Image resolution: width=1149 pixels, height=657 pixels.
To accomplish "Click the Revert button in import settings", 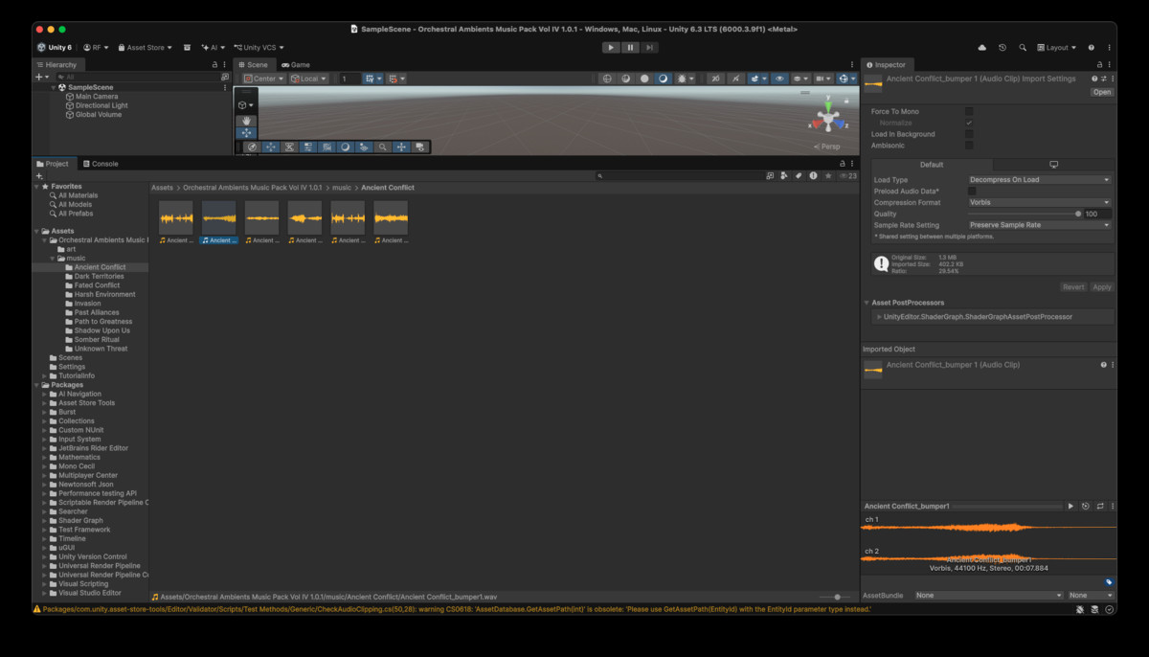I will tap(1073, 287).
